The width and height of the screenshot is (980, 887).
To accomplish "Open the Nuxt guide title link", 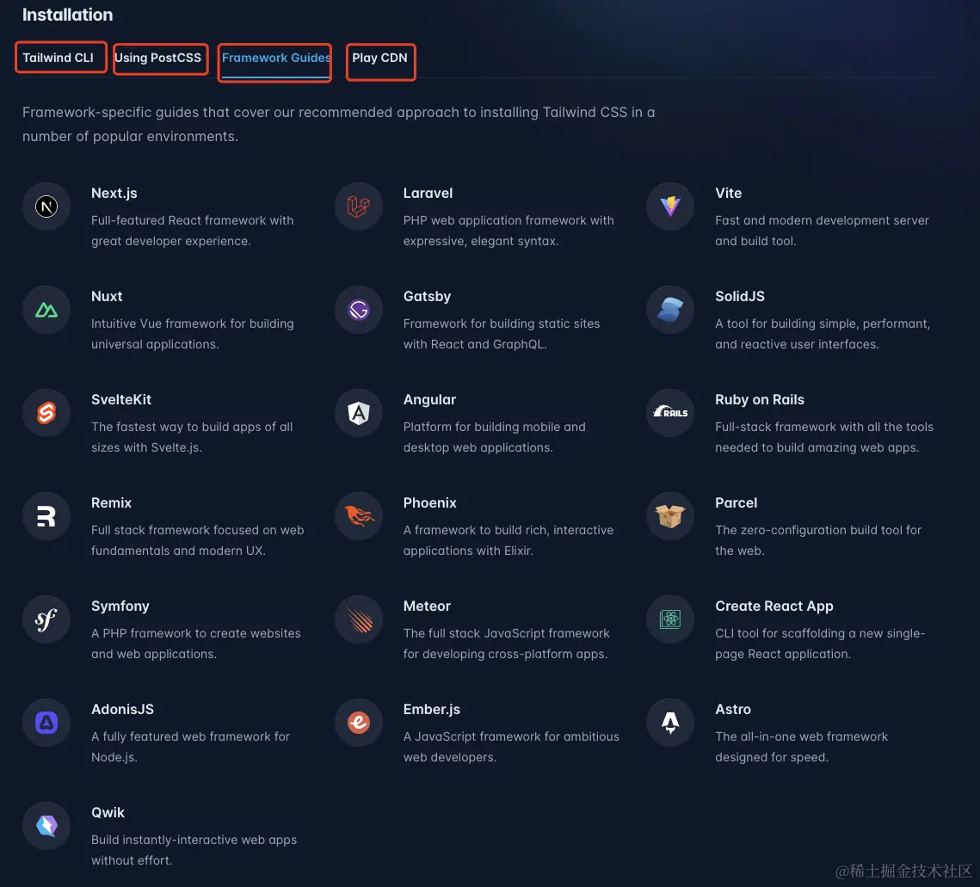I will coord(107,296).
